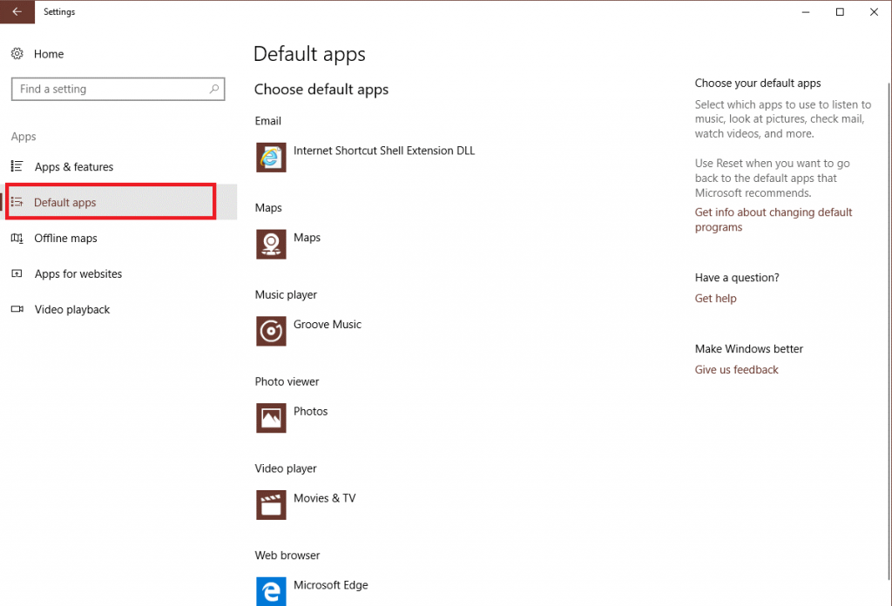Screen dimensions: 892x606
Task: Click Make Windows better text
Action: (748, 349)
